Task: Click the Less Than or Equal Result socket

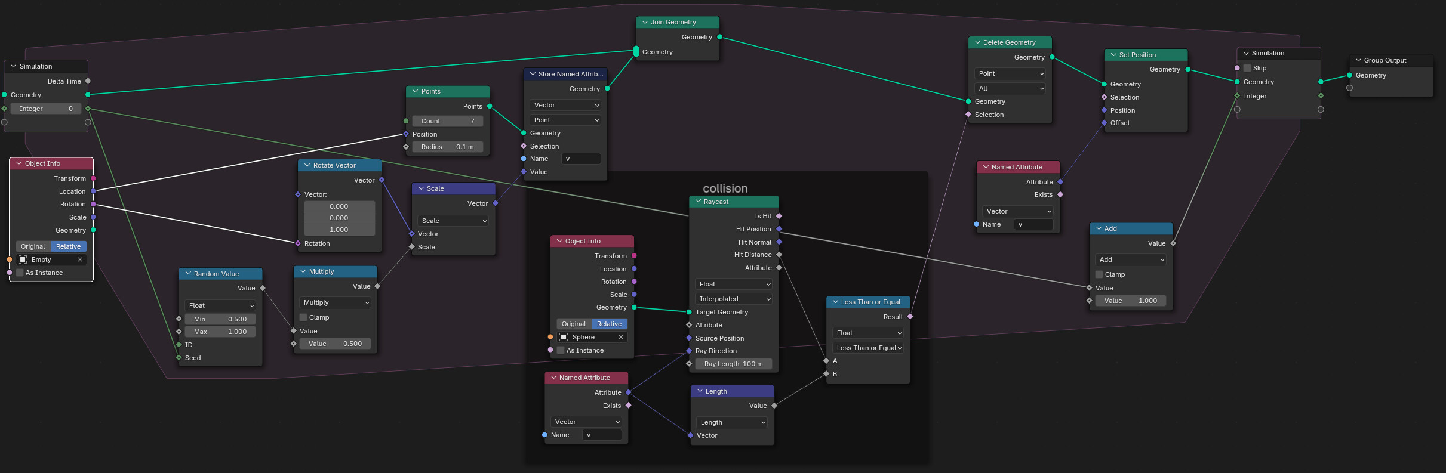Action: pyautogui.click(x=910, y=317)
